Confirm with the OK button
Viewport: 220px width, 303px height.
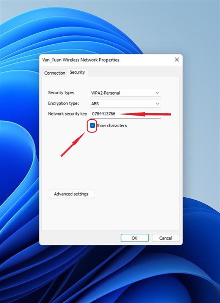[135, 238]
